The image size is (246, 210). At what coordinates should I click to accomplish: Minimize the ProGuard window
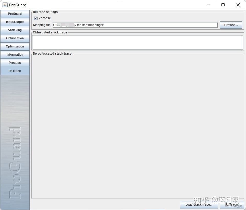pos(208,5)
